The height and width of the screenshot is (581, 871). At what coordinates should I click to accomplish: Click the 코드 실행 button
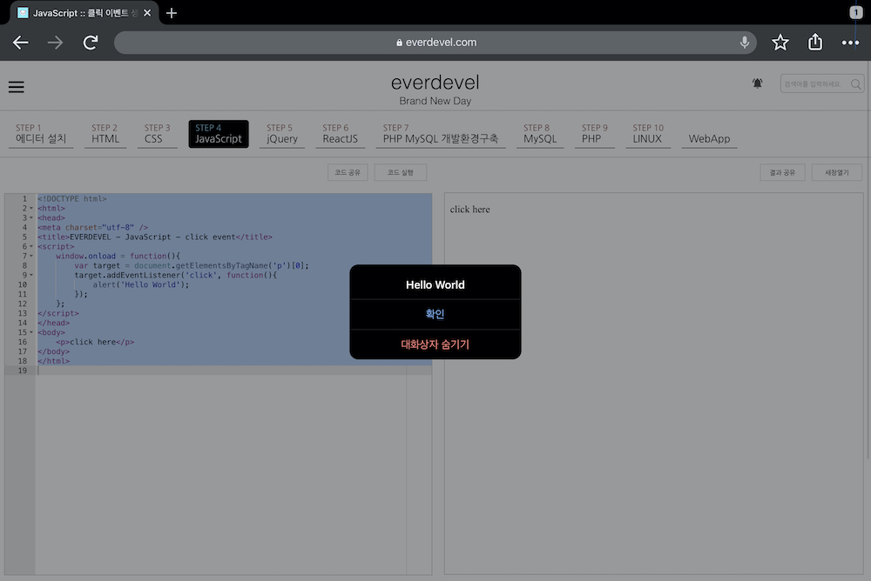[401, 172]
